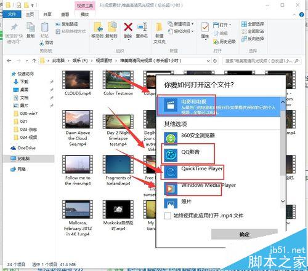Select 文档 in navigation pane

pyautogui.click(x=21, y=98)
